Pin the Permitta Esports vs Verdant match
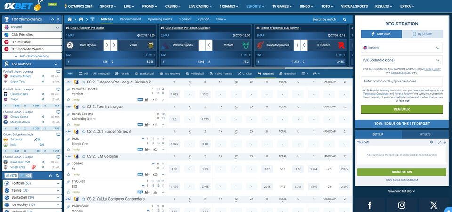This screenshot has height=212, width=452. (68, 90)
